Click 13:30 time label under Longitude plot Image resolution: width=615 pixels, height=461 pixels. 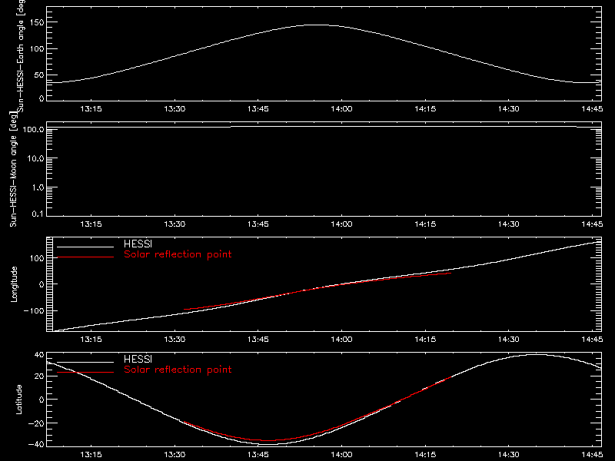tap(175, 339)
